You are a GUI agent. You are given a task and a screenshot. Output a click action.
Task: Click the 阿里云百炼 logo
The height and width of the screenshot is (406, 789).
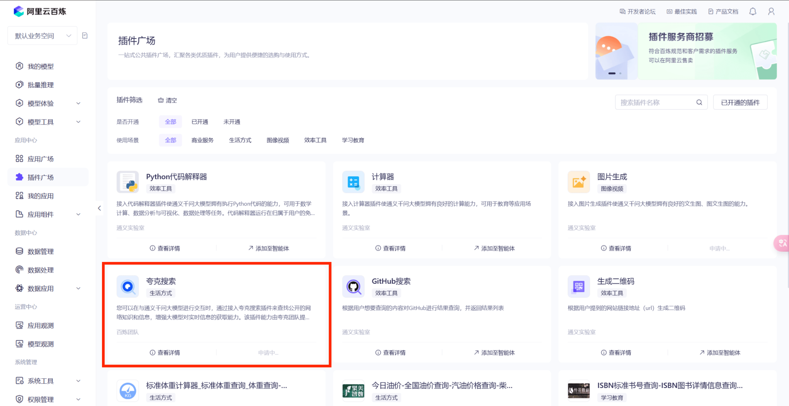(40, 11)
